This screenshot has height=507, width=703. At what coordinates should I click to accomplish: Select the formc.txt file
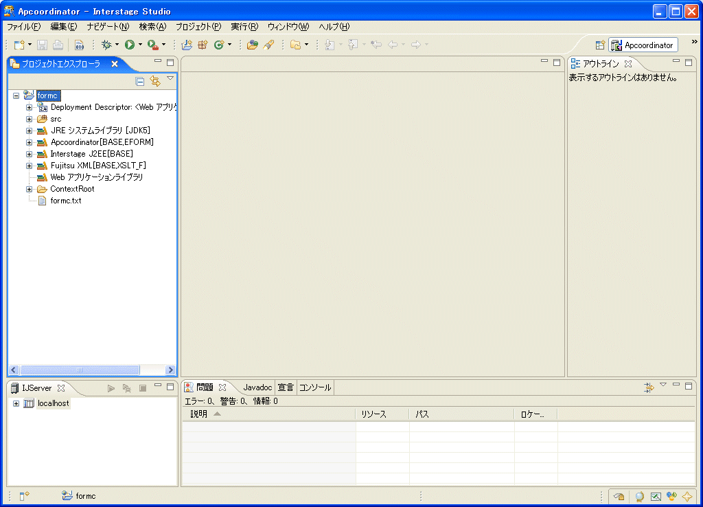66,201
